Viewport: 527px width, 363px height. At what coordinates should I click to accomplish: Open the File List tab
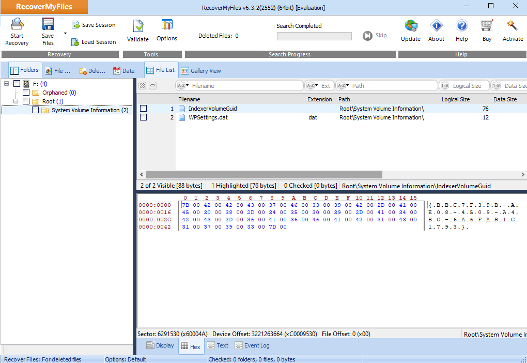[161, 70]
